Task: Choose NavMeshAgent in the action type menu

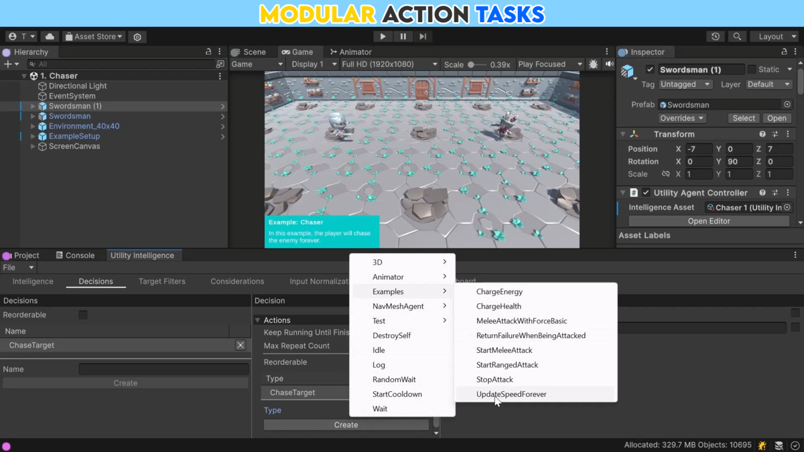Action: (403, 306)
